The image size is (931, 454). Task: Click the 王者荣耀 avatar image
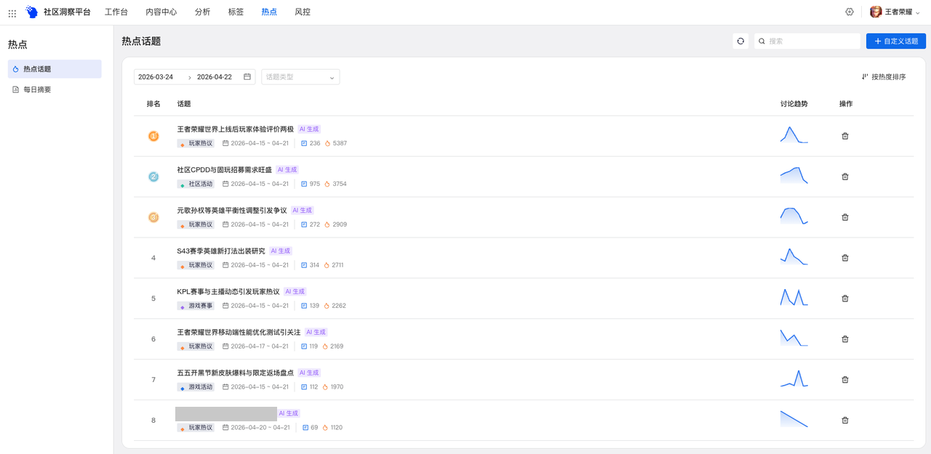coord(876,12)
